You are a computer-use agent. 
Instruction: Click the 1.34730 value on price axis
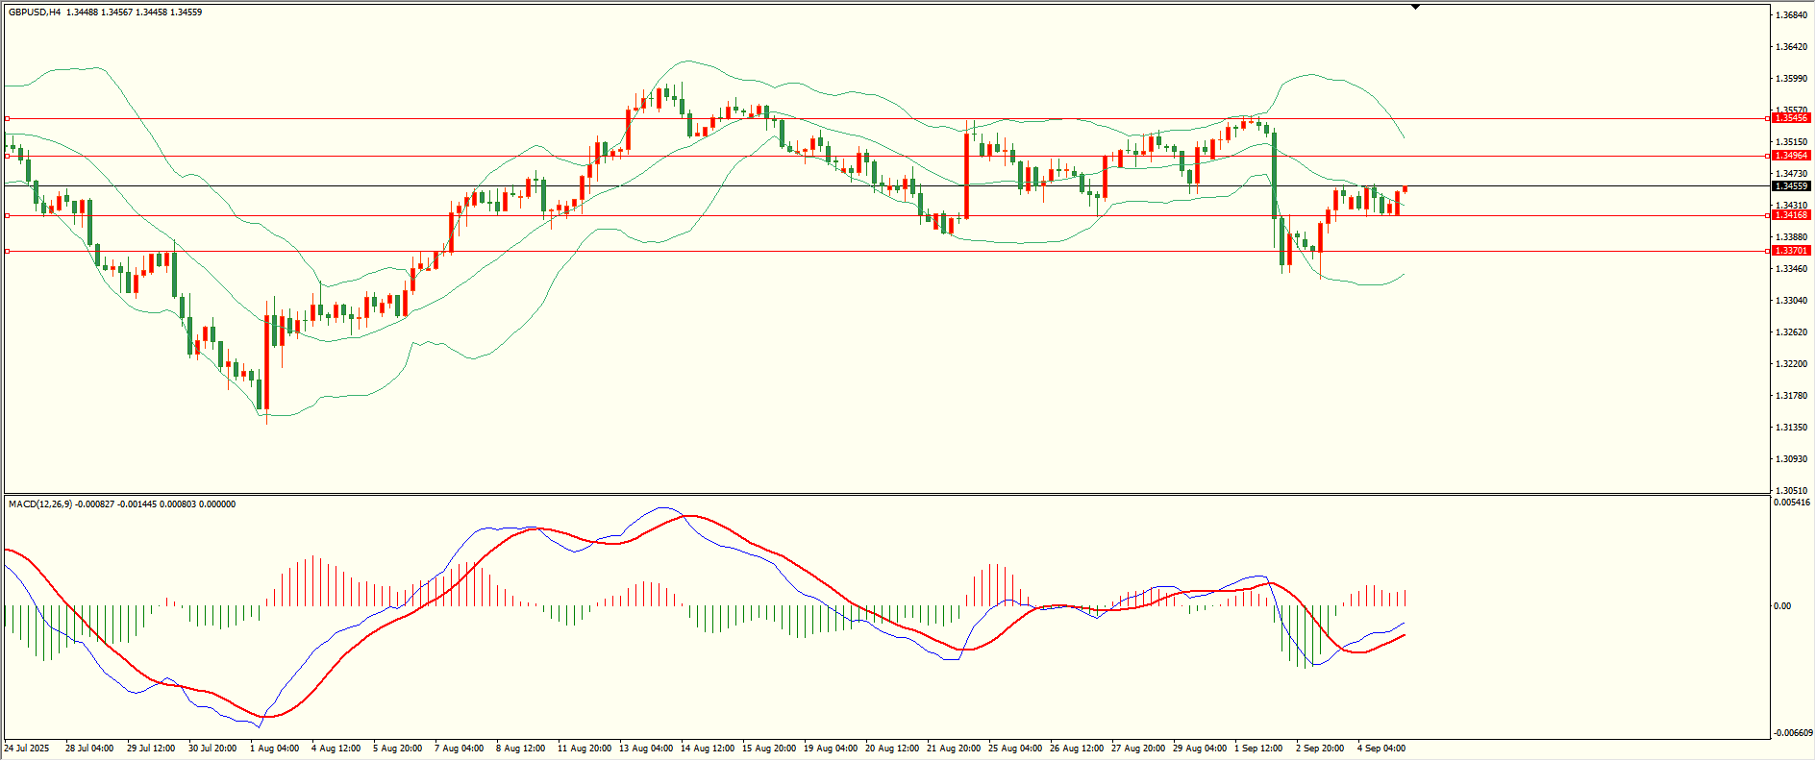coord(1793,174)
